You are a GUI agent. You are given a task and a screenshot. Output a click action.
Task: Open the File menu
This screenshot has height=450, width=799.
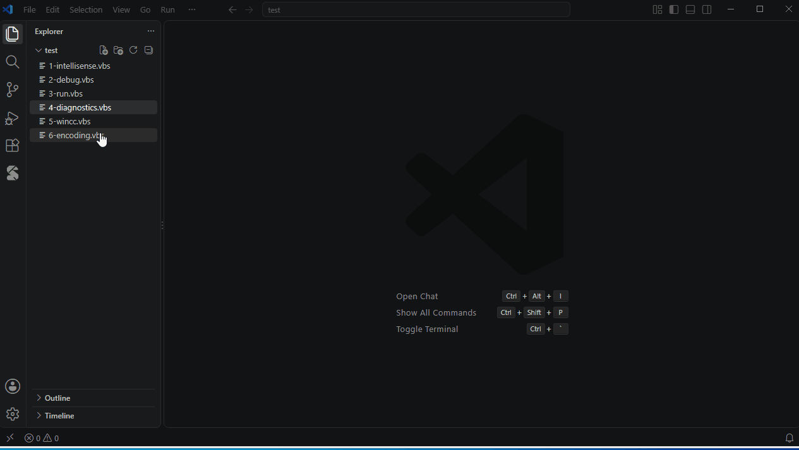(30, 10)
